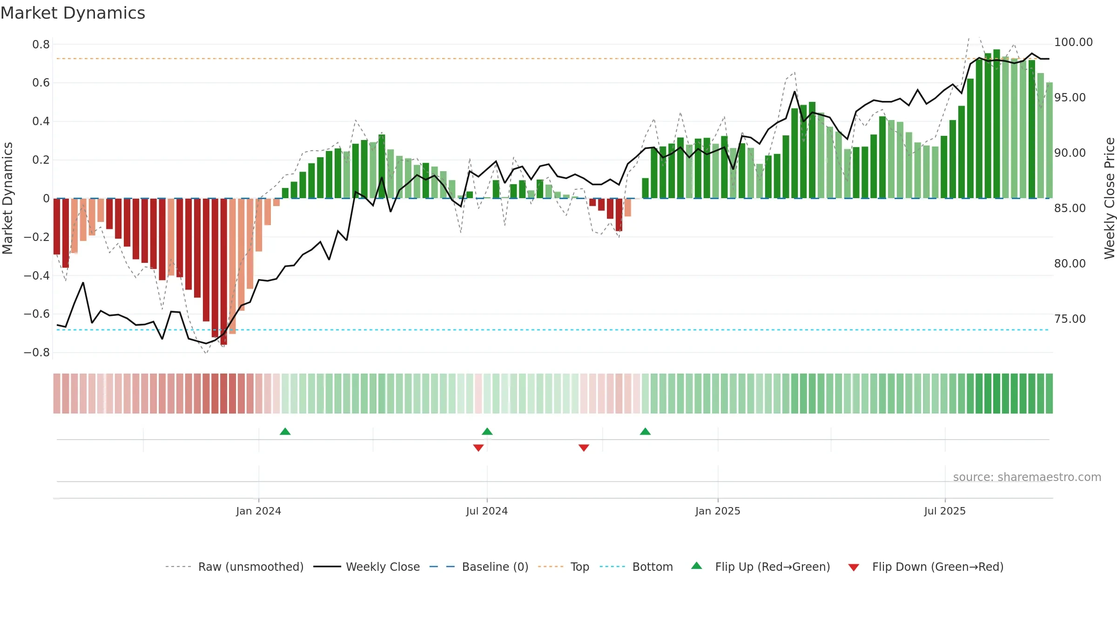This screenshot has height=628, width=1117.
Task: Click the −0.2 left axis label
Action: [37, 237]
